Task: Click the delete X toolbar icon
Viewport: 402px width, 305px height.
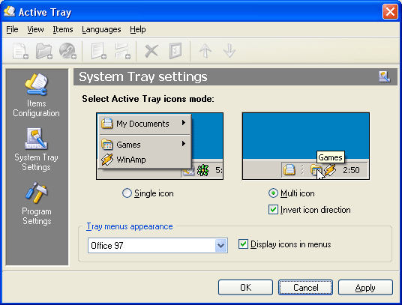Action: [151, 51]
